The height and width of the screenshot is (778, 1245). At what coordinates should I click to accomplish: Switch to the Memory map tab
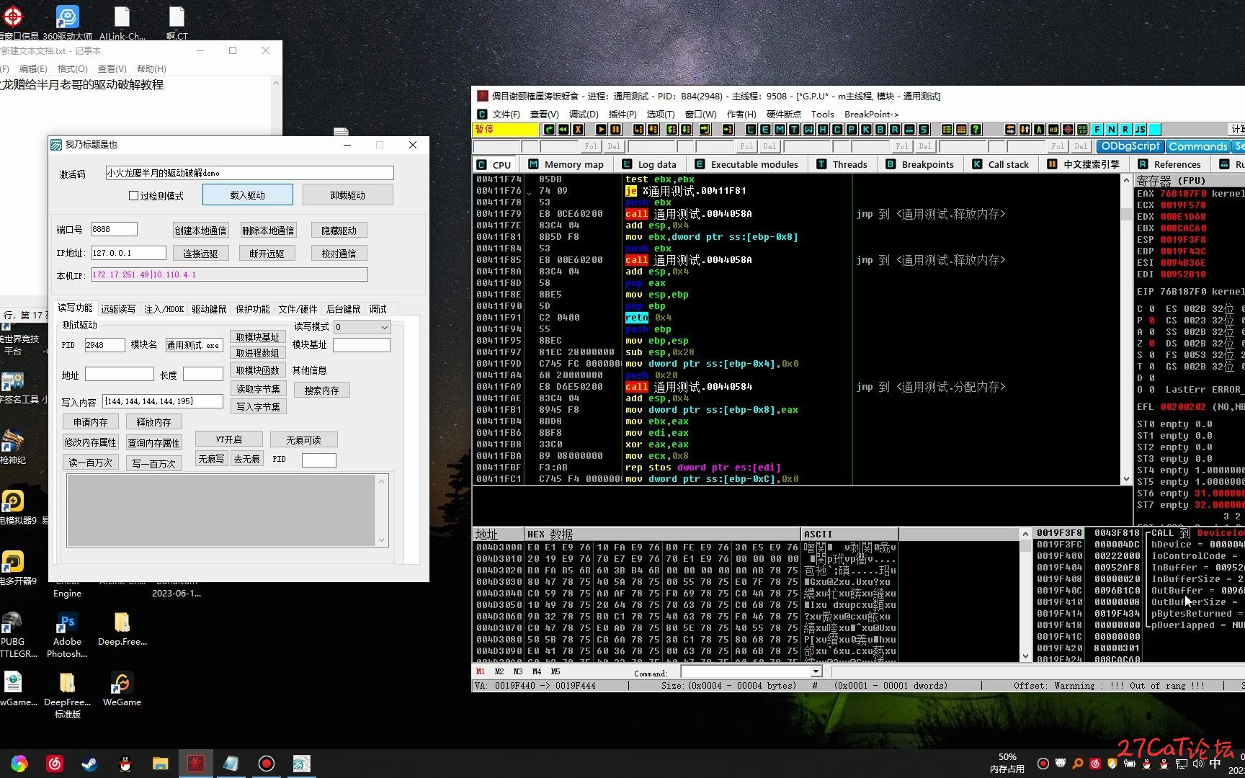(566, 164)
